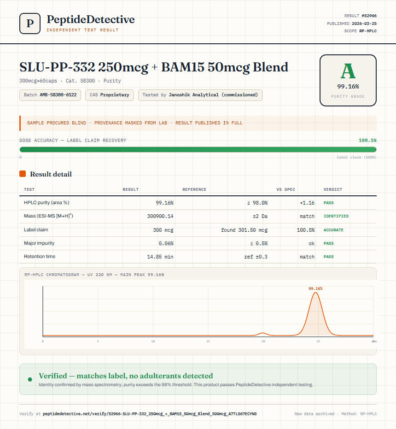The height and width of the screenshot is (429, 396).
Task: Click the PeptideDetective P logo icon
Action: pos(30,24)
